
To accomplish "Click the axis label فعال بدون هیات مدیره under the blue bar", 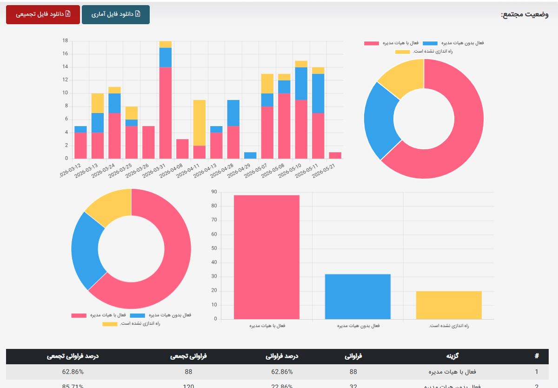I will click(x=359, y=326).
